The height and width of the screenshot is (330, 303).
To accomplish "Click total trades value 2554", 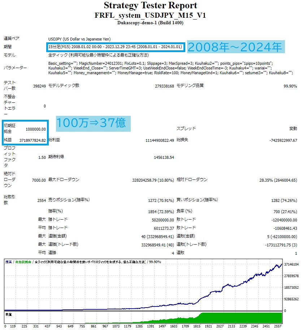I will point(42,200).
